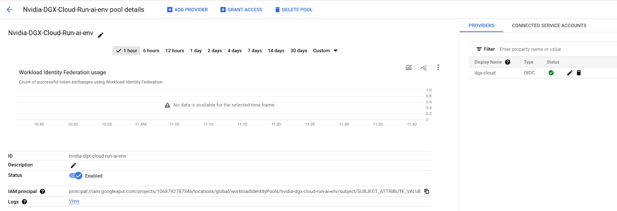617x211 pixels.
Task: Delete the dgx-cloud provider
Action: [579, 73]
